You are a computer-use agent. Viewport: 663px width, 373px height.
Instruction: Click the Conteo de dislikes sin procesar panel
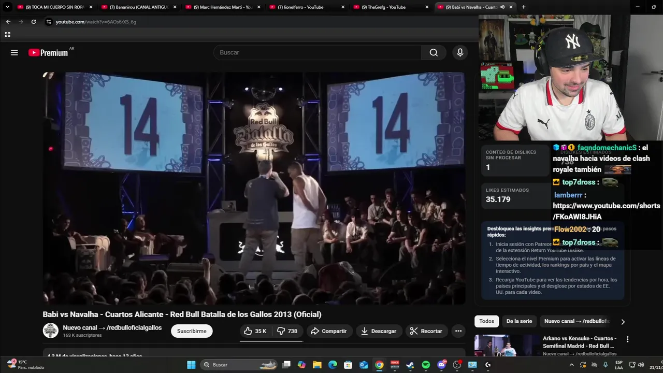click(x=514, y=161)
